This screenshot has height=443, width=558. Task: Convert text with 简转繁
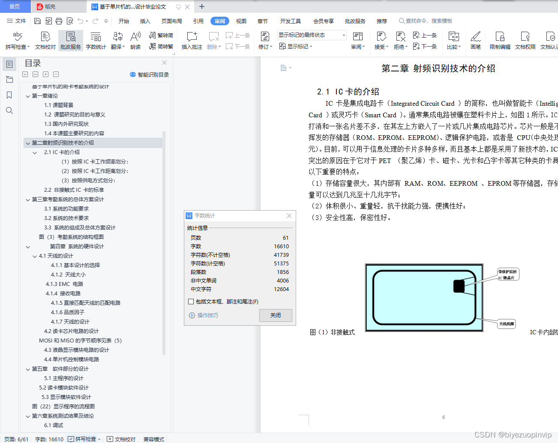coord(161,46)
